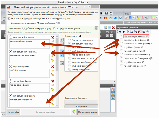Viewport: 159px width, 118px height.
Task: Enable 'Только мобильные' restriction checkbox
Action: [x=9, y=23]
